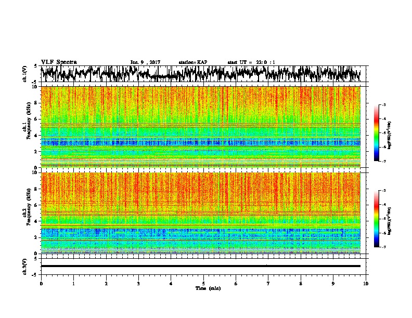Select the date text "Jan. 9 , 2017"

(x=145, y=62)
